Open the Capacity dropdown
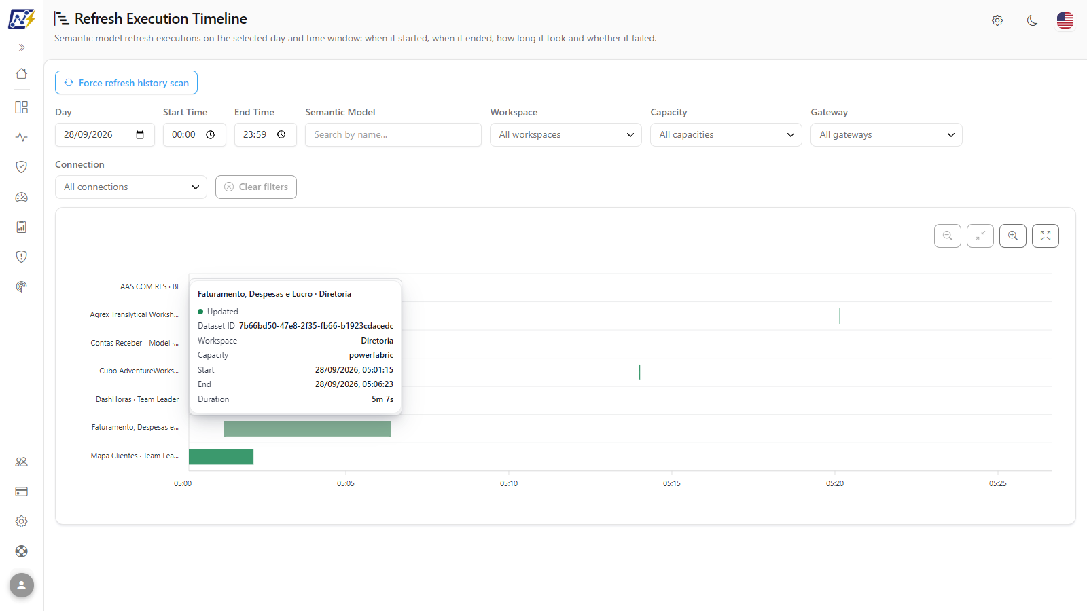The height and width of the screenshot is (611, 1087). [726, 134]
